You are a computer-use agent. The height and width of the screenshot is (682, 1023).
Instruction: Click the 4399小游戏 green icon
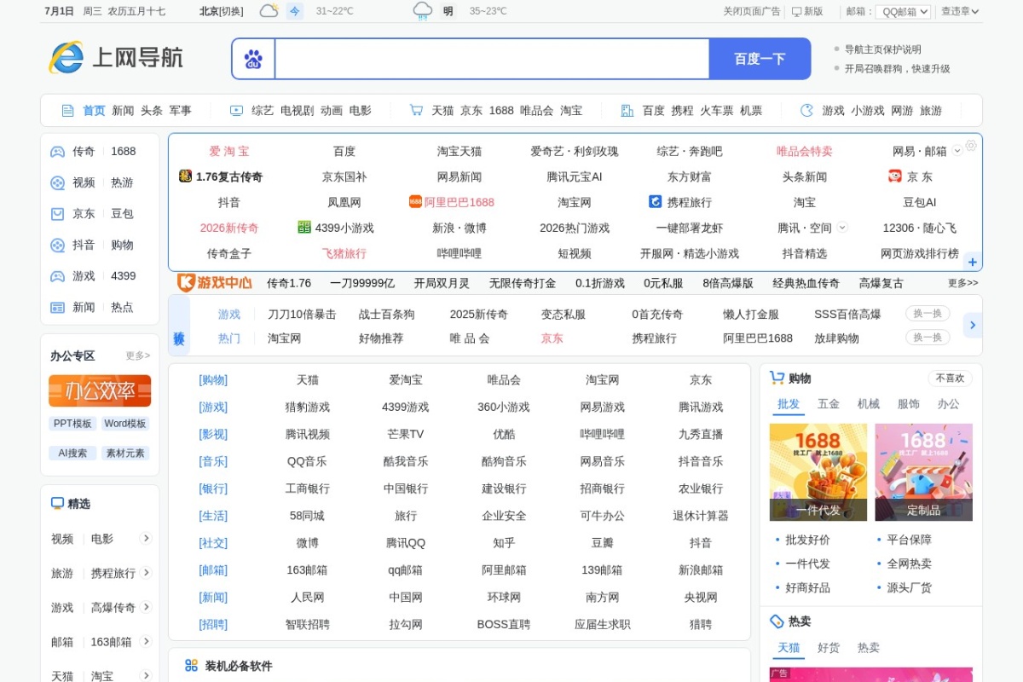click(x=304, y=228)
